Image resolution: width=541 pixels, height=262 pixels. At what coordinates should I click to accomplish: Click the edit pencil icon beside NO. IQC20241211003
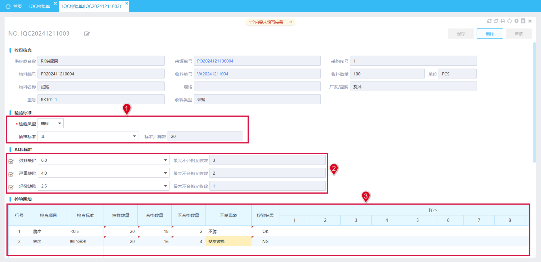pyautogui.click(x=87, y=34)
